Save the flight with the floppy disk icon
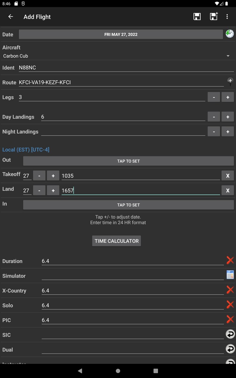Screen dimensions: 236x378 pyautogui.click(x=197, y=17)
